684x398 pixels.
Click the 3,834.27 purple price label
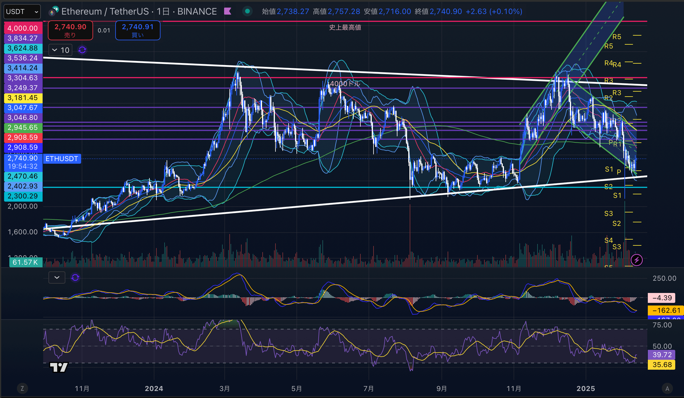(x=23, y=38)
